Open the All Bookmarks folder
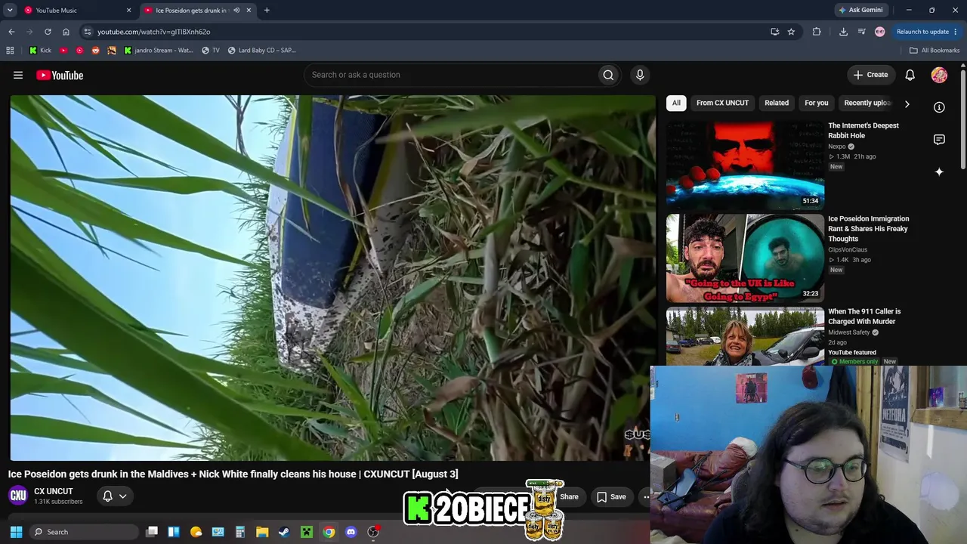The height and width of the screenshot is (544, 967). click(x=935, y=51)
